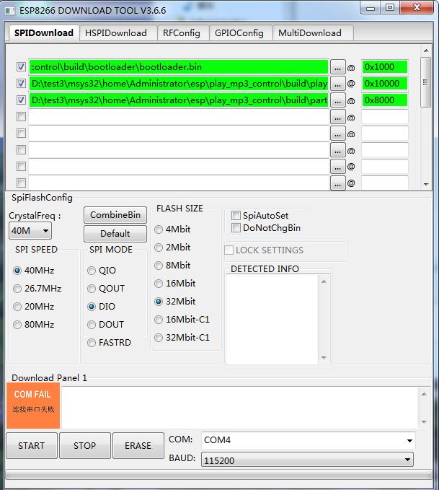Browse a file for the fourth row
The width and height of the screenshot is (439, 490).
pos(337,117)
